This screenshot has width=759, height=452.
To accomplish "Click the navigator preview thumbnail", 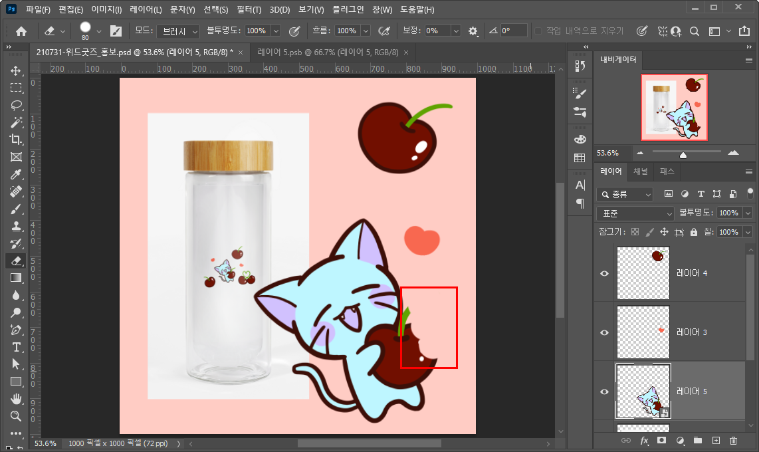I will click(675, 108).
